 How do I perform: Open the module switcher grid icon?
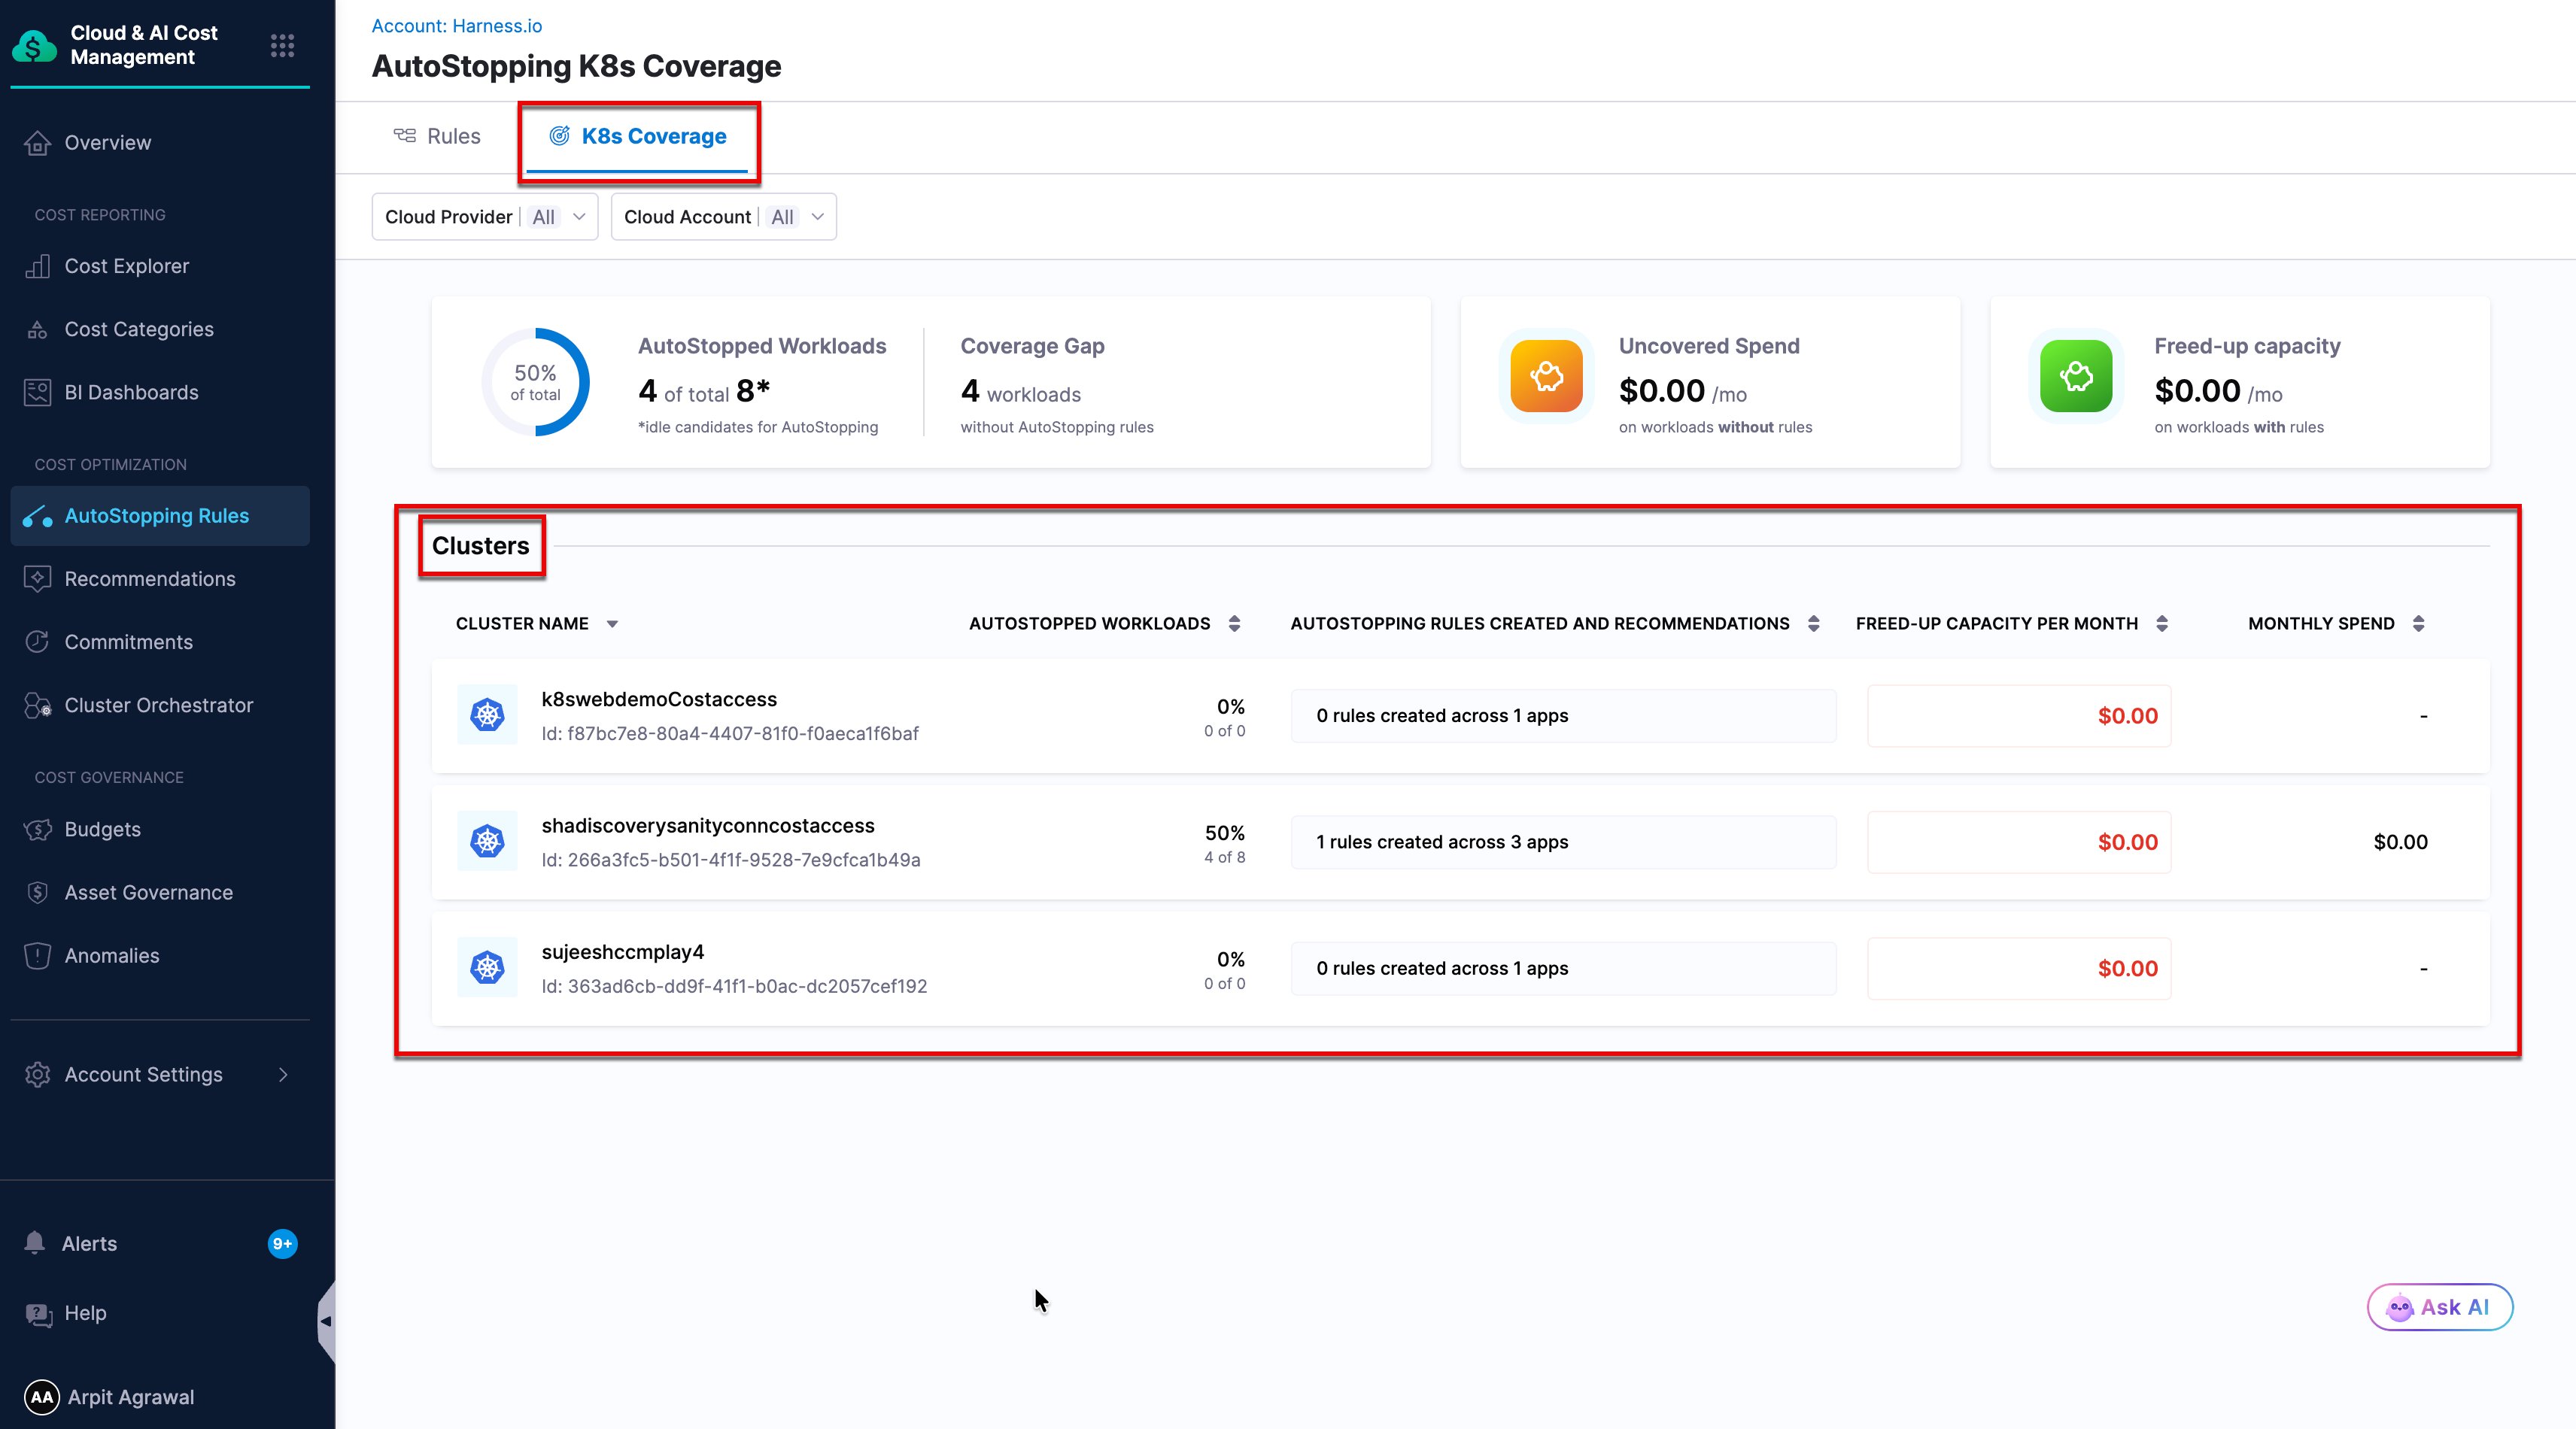click(282, 45)
